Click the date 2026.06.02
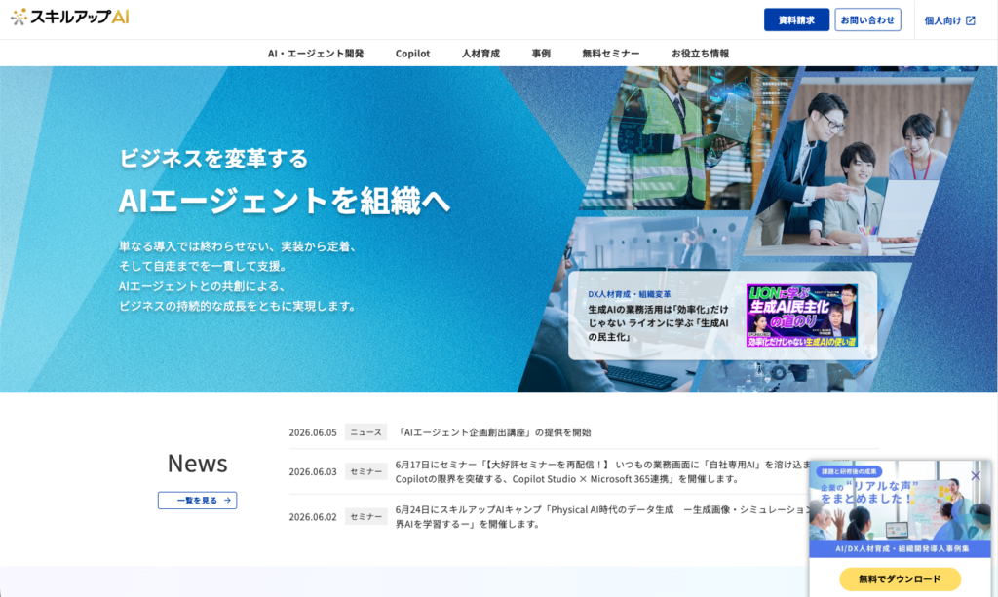Viewport: 998px width, 597px height. tap(313, 517)
